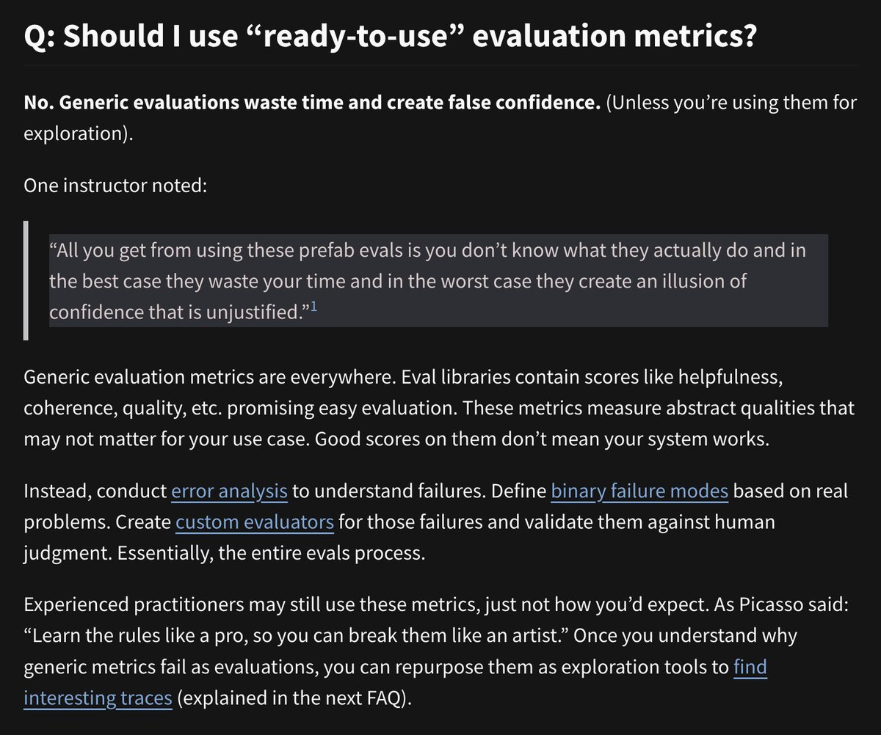881x735 pixels.
Task: Click the "One instructor noted:" line
Action: point(116,185)
